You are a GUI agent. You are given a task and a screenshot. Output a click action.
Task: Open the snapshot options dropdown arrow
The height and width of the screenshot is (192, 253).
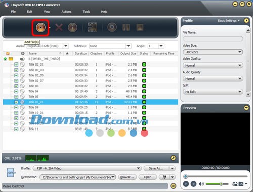pos(246,184)
